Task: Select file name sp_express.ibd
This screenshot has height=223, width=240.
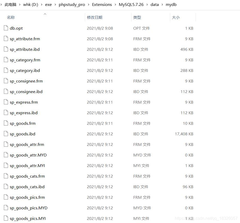Action: pos(23,113)
